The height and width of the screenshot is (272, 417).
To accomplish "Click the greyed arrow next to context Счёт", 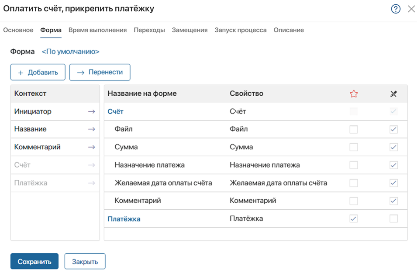I will (92, 165).
